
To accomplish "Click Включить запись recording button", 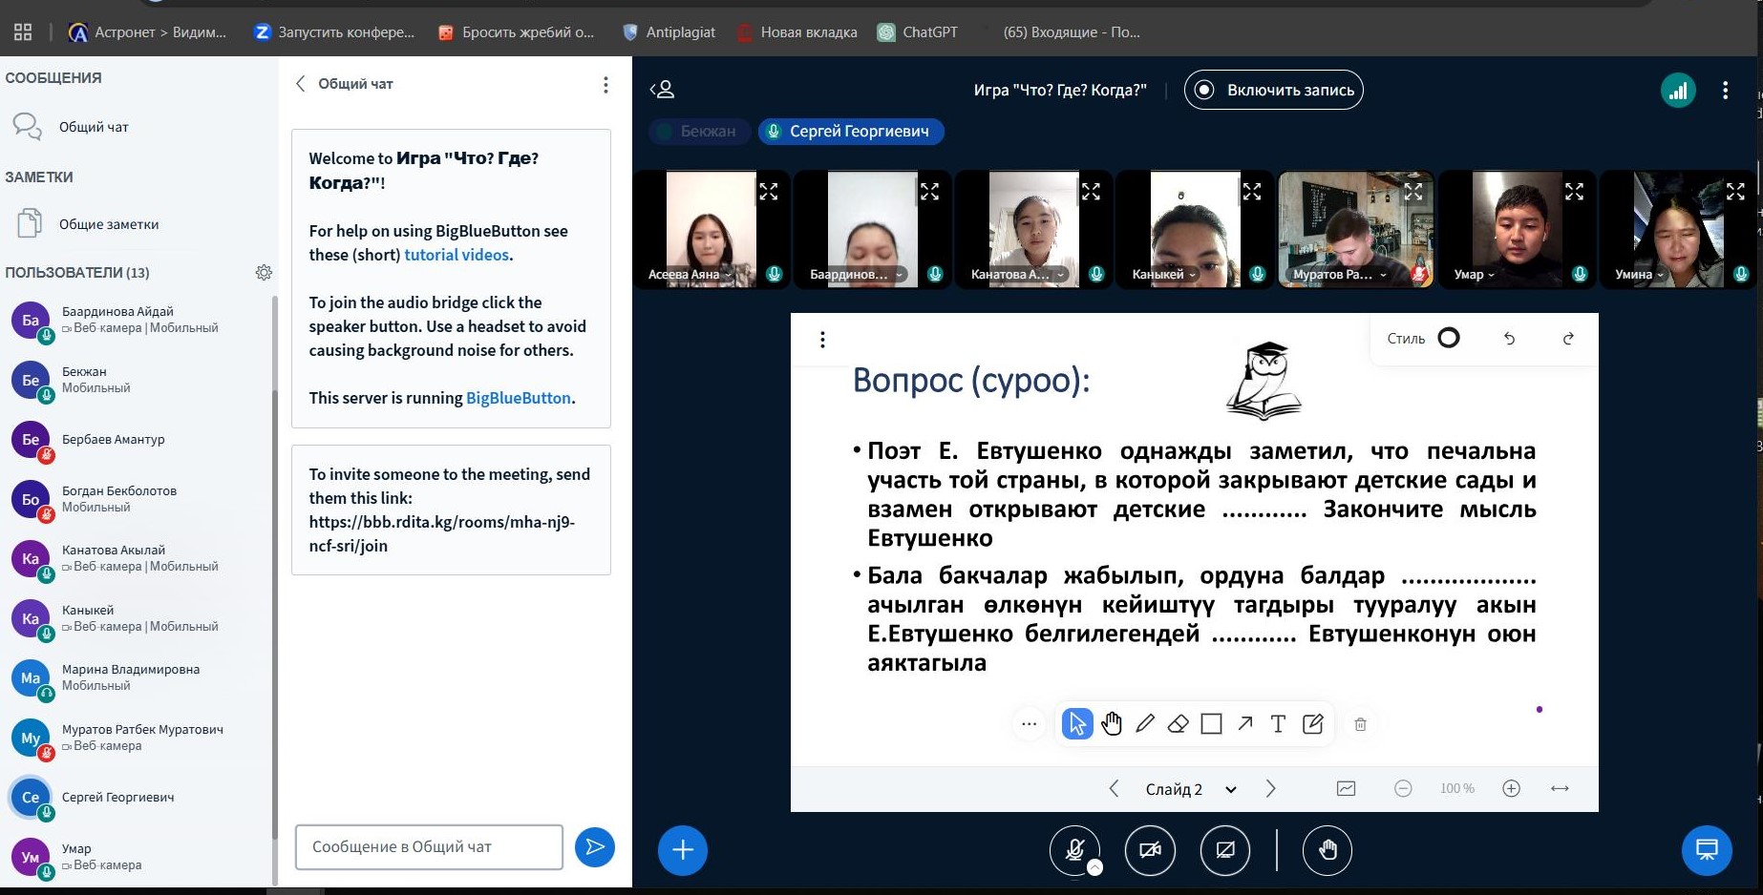I will click(1273, 90).
